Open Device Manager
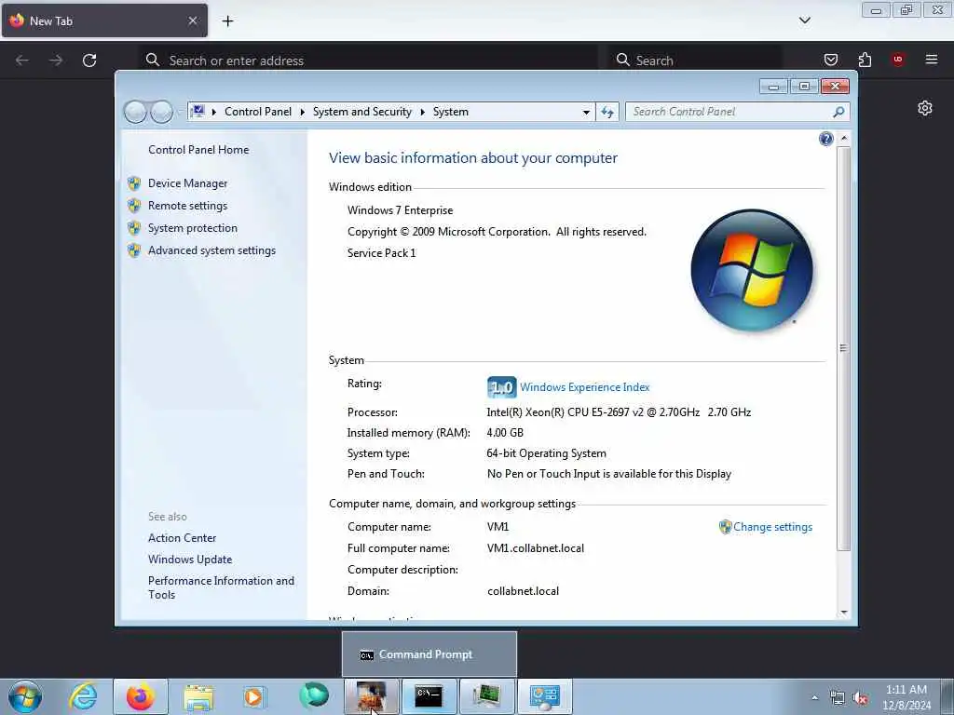This screenshot has height=715, width=954. click(187, 183)
